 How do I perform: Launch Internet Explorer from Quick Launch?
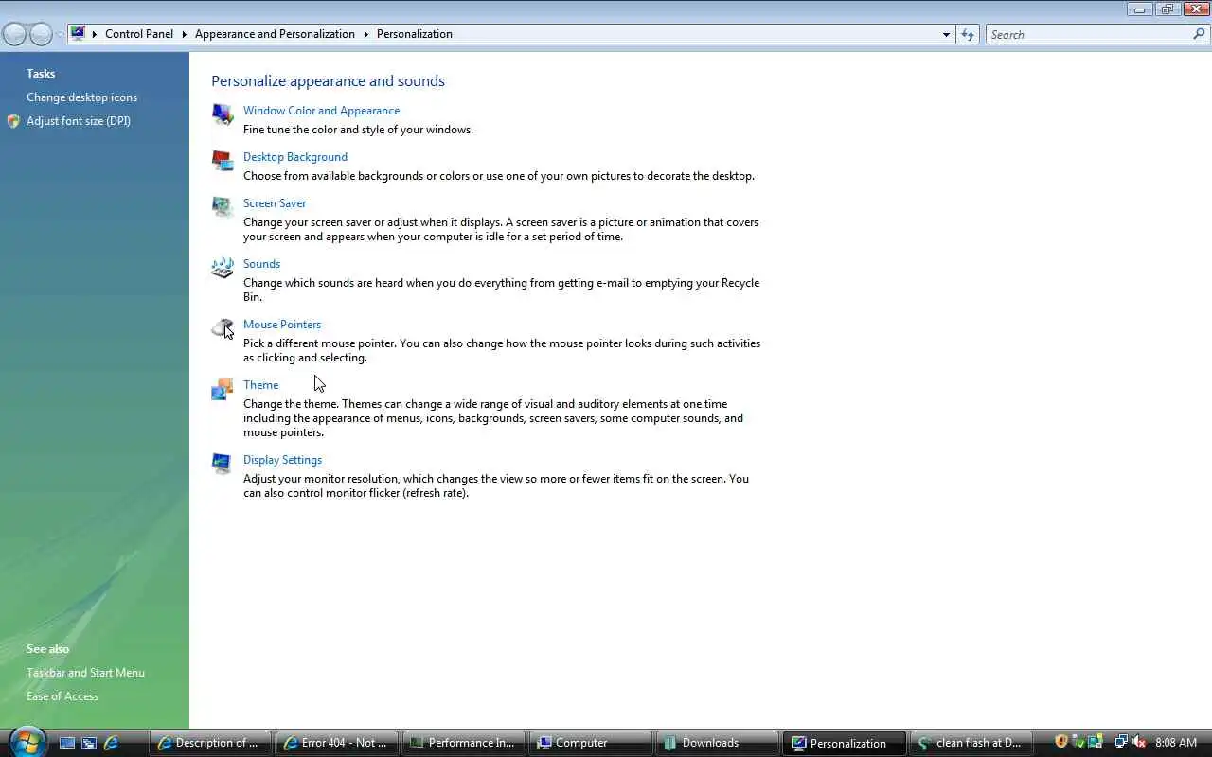111,743
